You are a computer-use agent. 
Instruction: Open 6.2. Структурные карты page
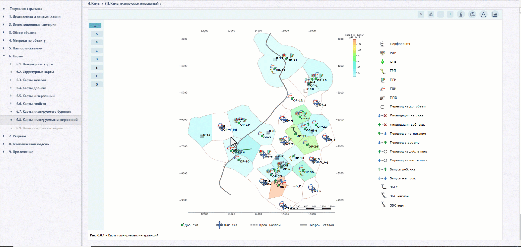(35, 72)
